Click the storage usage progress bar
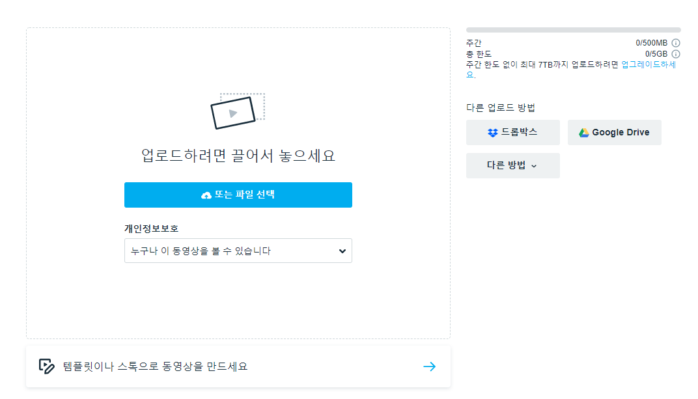 pos(574,30)
